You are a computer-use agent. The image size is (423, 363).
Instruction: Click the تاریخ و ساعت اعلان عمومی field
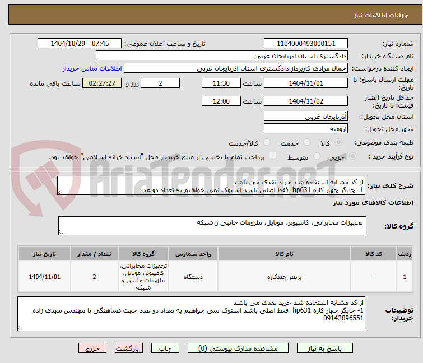[80, 44]
